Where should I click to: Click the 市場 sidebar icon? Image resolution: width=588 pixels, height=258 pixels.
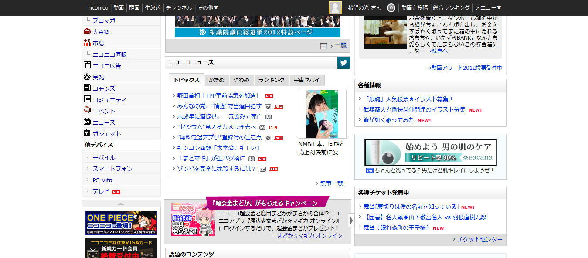[x=87, y=43]
